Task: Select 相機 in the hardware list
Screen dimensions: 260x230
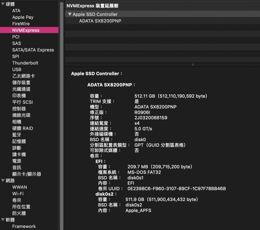Action: click(x=17, y=122)
